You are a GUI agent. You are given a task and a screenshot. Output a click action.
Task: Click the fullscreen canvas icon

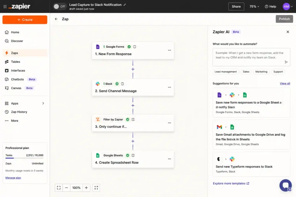tap(96, 187)
